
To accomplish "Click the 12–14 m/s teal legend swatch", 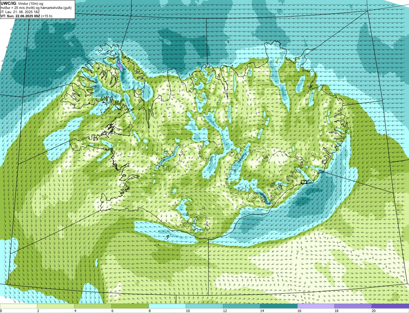I will [242, 306].
